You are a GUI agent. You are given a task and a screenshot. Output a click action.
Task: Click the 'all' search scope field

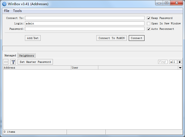[x=173, y=62]
